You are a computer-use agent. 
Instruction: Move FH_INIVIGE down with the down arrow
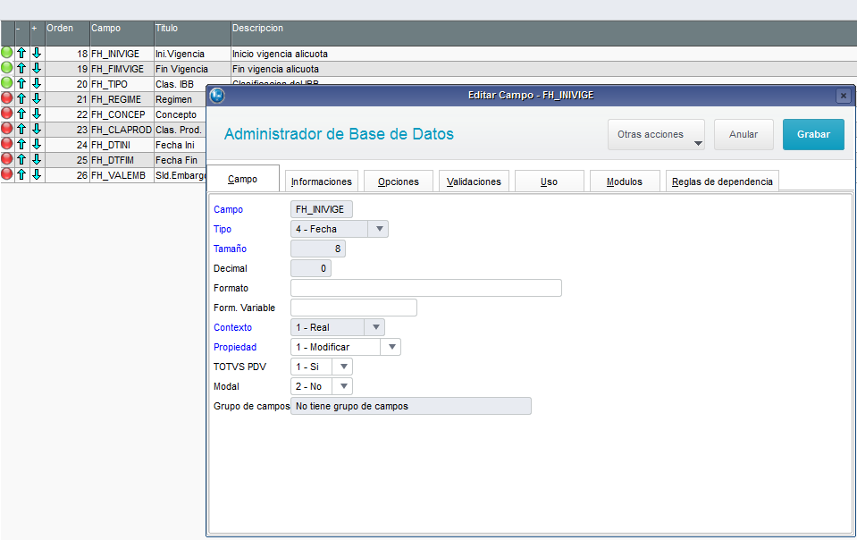(x=37, y=53)
